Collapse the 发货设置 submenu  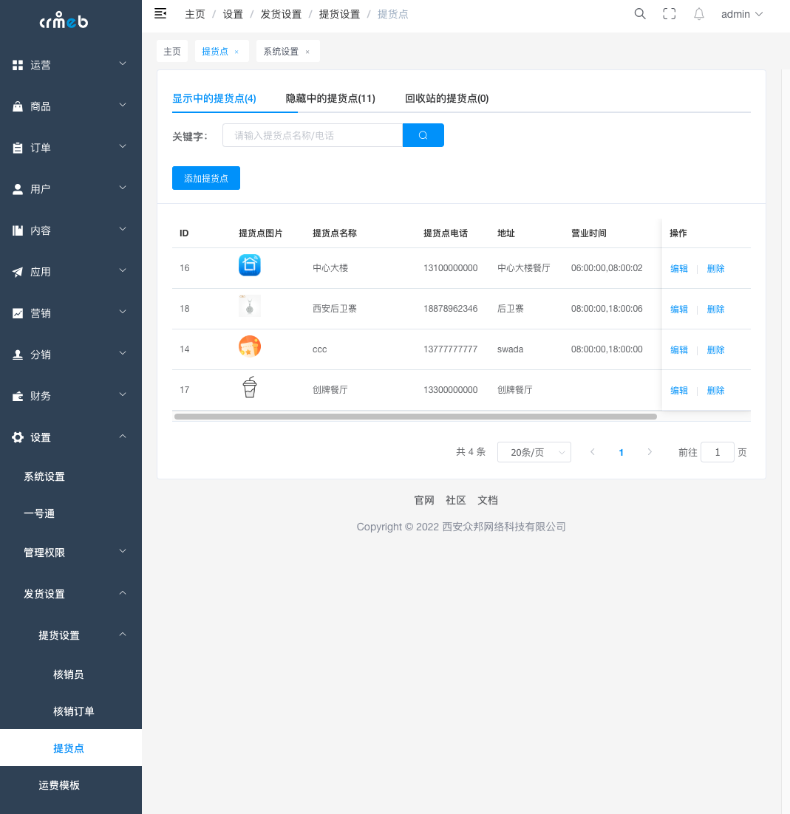pos(71,594)
